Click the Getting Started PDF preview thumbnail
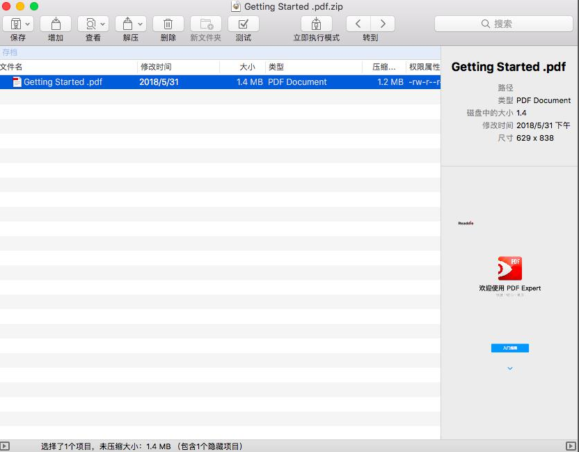This screenshot has height=452, width=579. tap(510, 293)
